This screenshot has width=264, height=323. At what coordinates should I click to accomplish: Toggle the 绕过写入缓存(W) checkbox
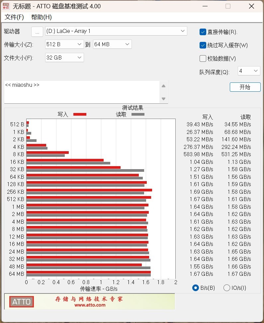tap(203, 45)
